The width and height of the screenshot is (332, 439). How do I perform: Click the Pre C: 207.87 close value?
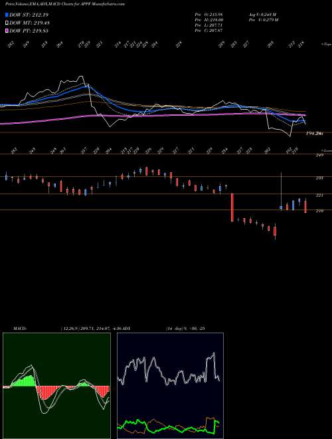click(x=208, y=31)
